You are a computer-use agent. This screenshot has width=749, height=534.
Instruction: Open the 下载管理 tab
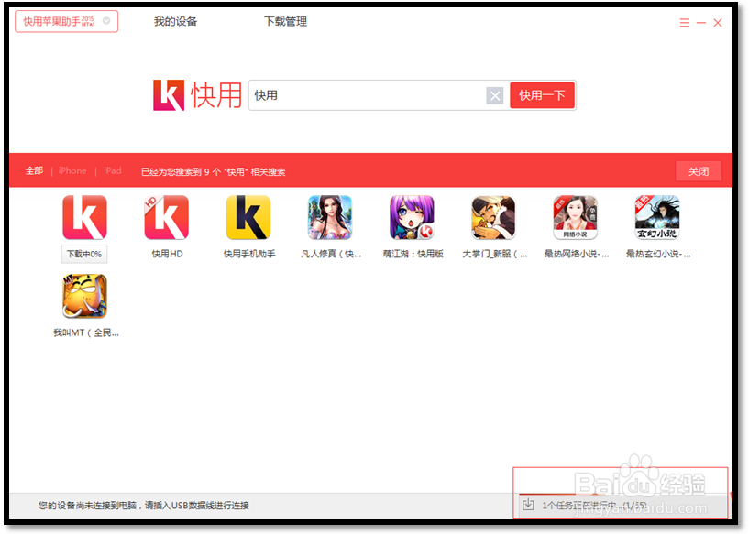coord(284,20)
